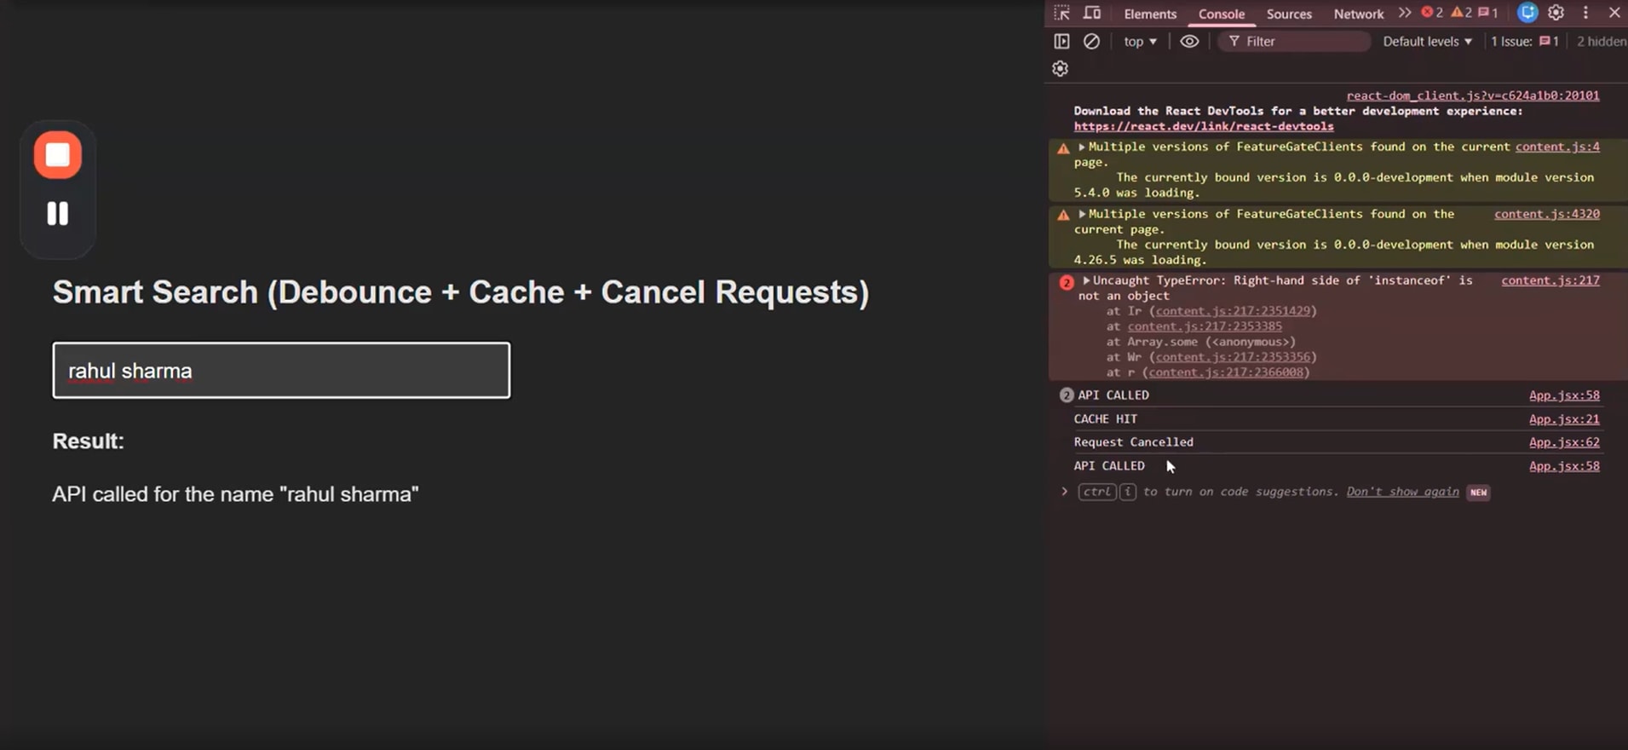Click the App.jsx:62 source link
The height and width of the screenshot is (750, 1628).
point(1563,442)
